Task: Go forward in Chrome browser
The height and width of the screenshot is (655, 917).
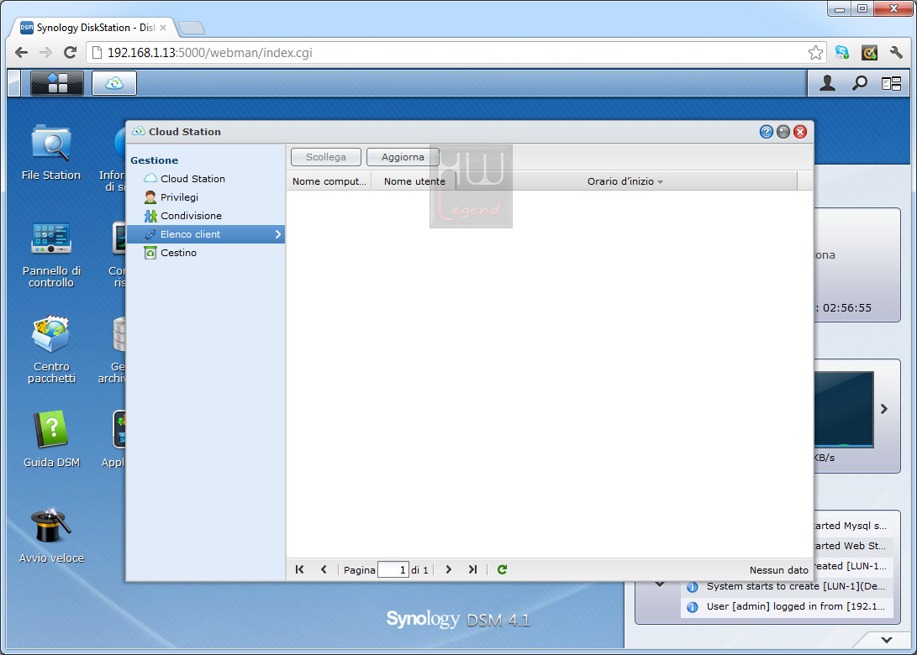Action: coord(45,53)
